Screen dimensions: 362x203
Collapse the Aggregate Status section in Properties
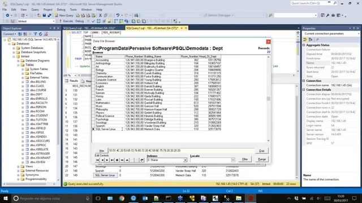[304, 45]
